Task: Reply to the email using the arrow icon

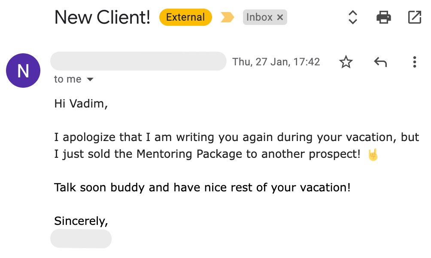Action: coord(380,62)
